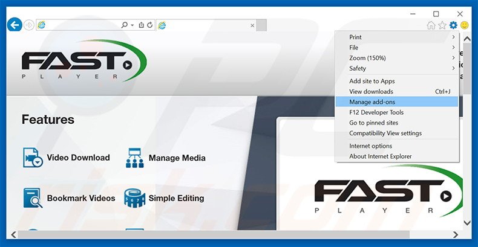Click the search magnifier in address bar
The width and height of the screenshot is (478, 247).
(x=124, y=25)
